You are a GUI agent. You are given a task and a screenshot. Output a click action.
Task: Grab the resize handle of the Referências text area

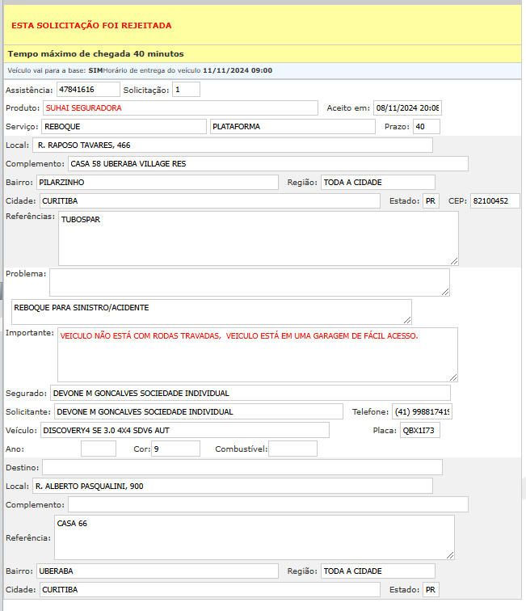(x=453, y=260)
